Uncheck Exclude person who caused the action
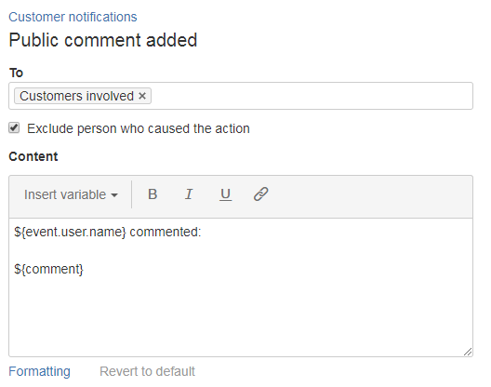The image size is (491, 387). coord(14,127)
